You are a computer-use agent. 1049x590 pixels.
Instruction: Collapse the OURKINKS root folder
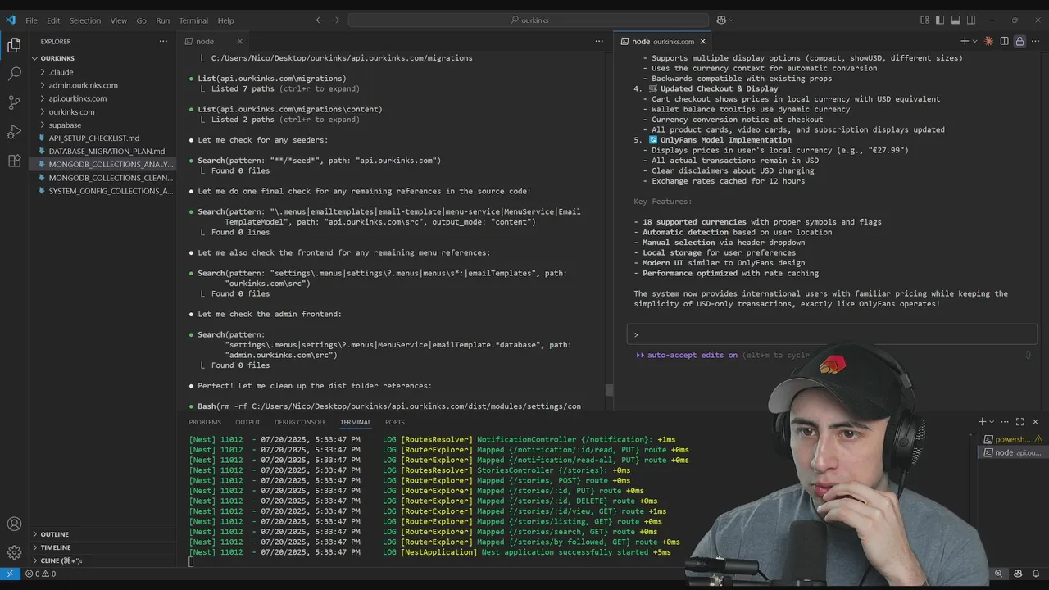[103, 58]
